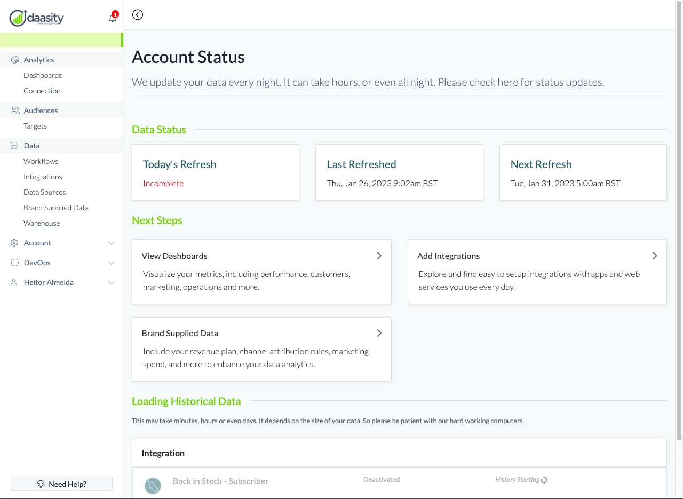The width and height of the screenshot is (683, 499).
Task: Expand the DevOps section chevron
Action: click(111, 263)
